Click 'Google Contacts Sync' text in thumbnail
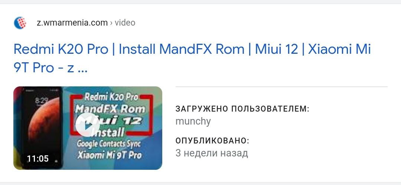The height and width of the screenshot is (185, 401). 109,143
